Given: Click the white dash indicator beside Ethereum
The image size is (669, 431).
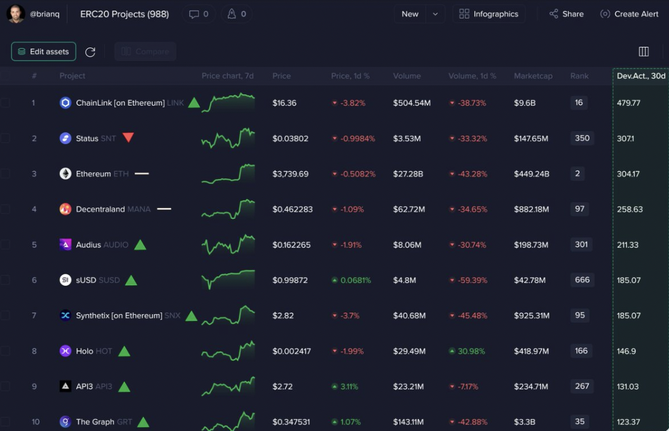Looking at the screenshot, I should [x=142, y=174].
